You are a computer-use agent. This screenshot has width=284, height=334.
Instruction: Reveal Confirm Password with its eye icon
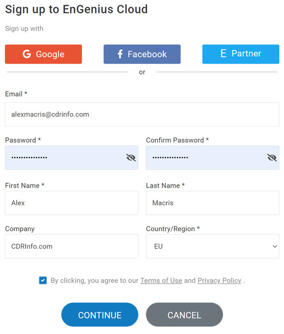(x=272, y=157)
